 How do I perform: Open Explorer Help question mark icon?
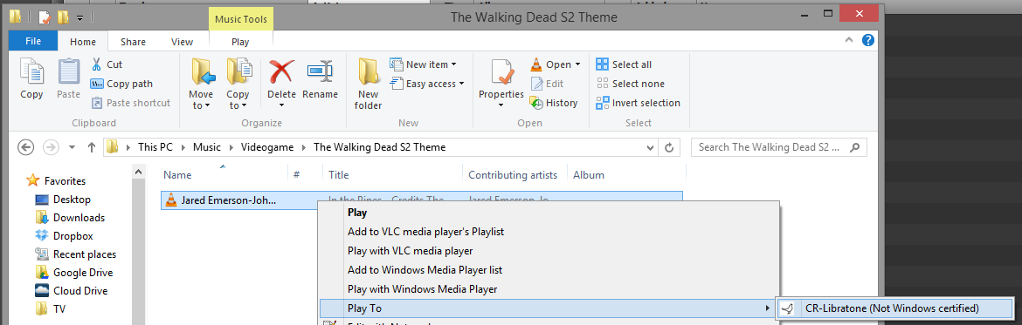[867, 40]
